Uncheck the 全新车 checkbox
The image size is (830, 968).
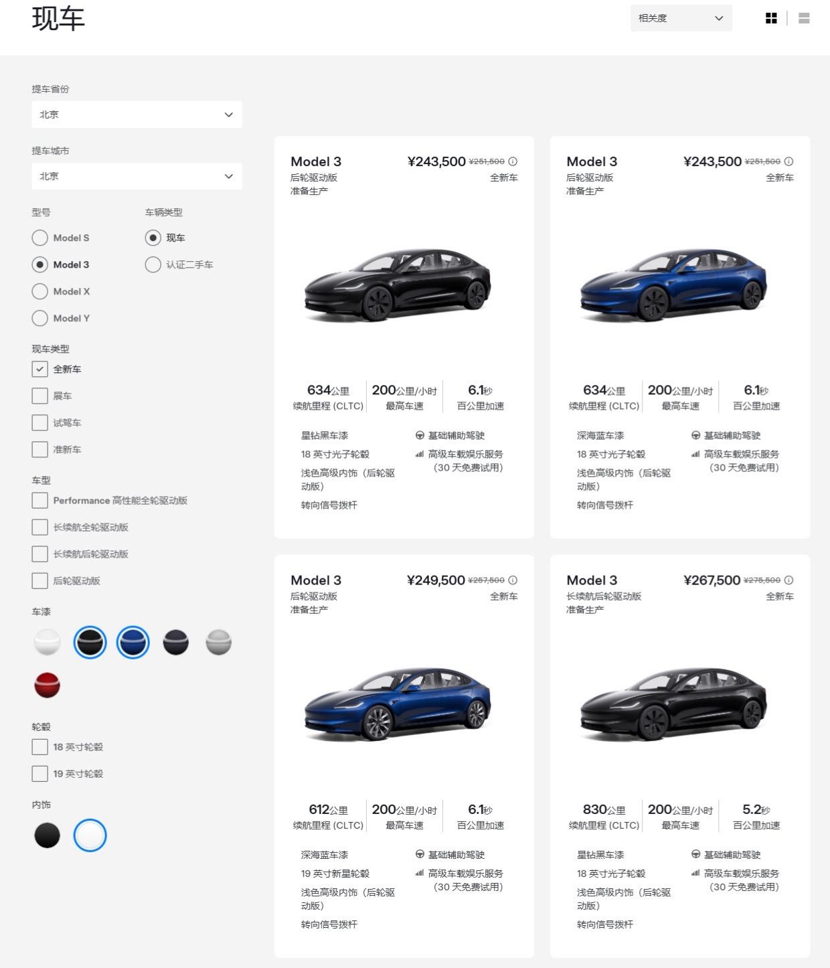click(39, 369)
